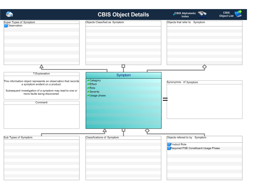Click the green Usage phase attribute icon
257x192 pixels.
(88, 95)
